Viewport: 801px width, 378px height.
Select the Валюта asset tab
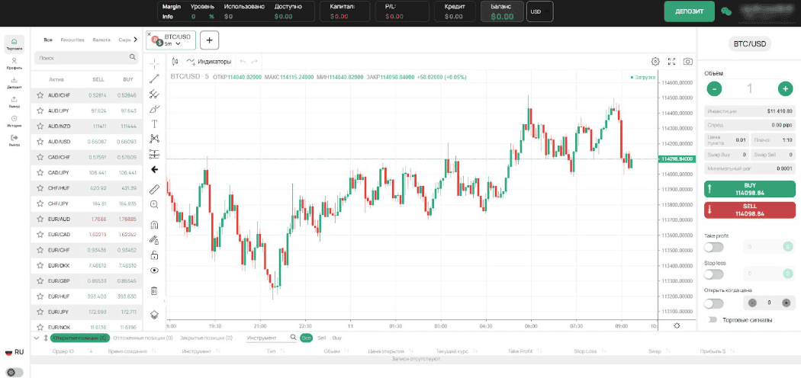(x=101, y=40)
